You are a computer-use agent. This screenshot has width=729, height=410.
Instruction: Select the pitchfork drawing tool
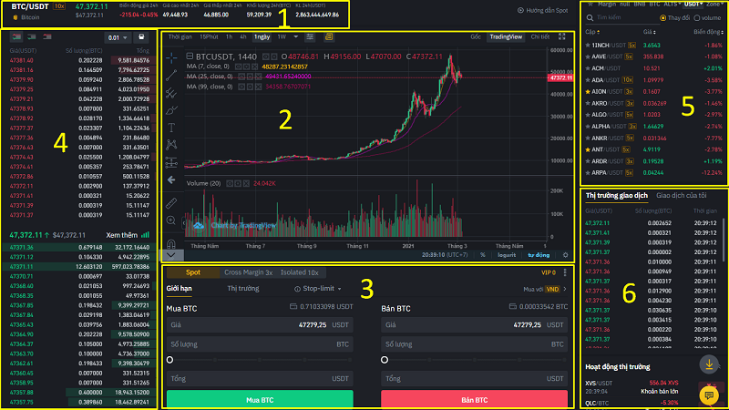tap(171, 93)
